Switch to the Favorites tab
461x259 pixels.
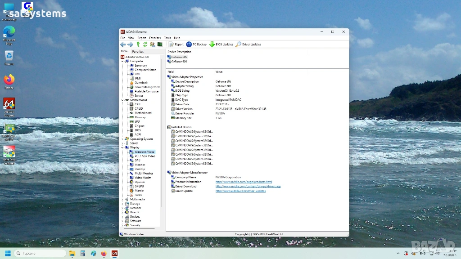click(138, 52)
